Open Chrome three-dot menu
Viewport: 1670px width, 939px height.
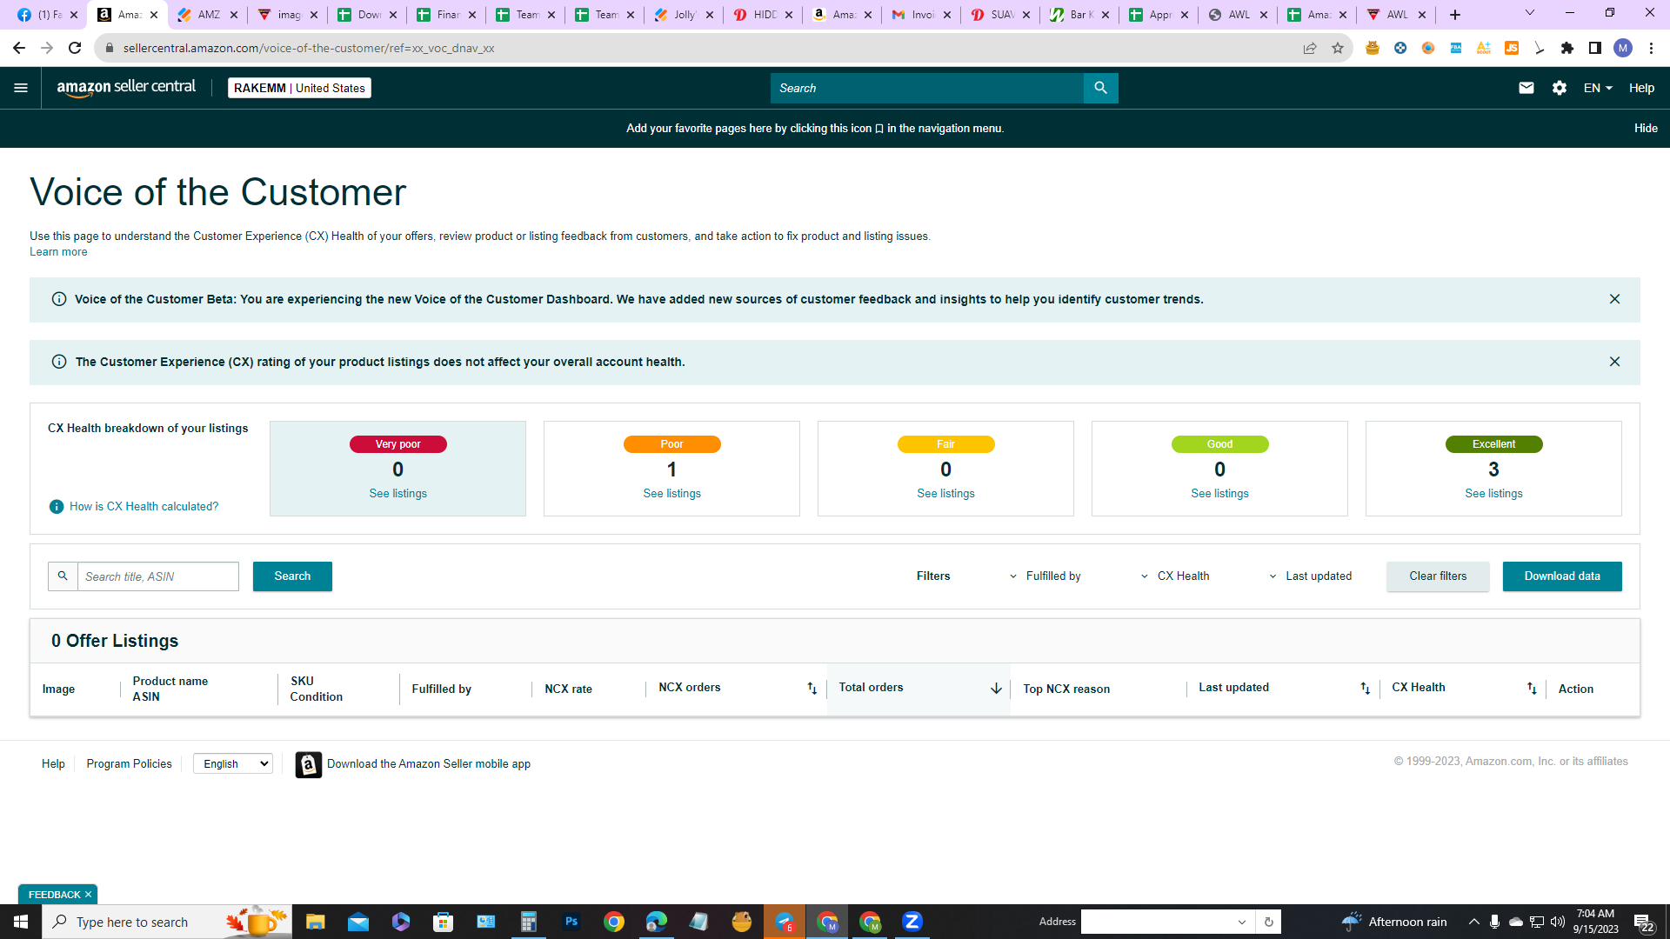(1651, 48)
